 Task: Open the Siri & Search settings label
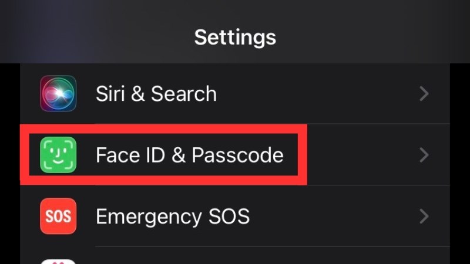click(x=156, y=94)
